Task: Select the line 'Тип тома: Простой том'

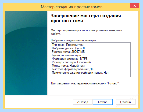Action: point(68,45)
